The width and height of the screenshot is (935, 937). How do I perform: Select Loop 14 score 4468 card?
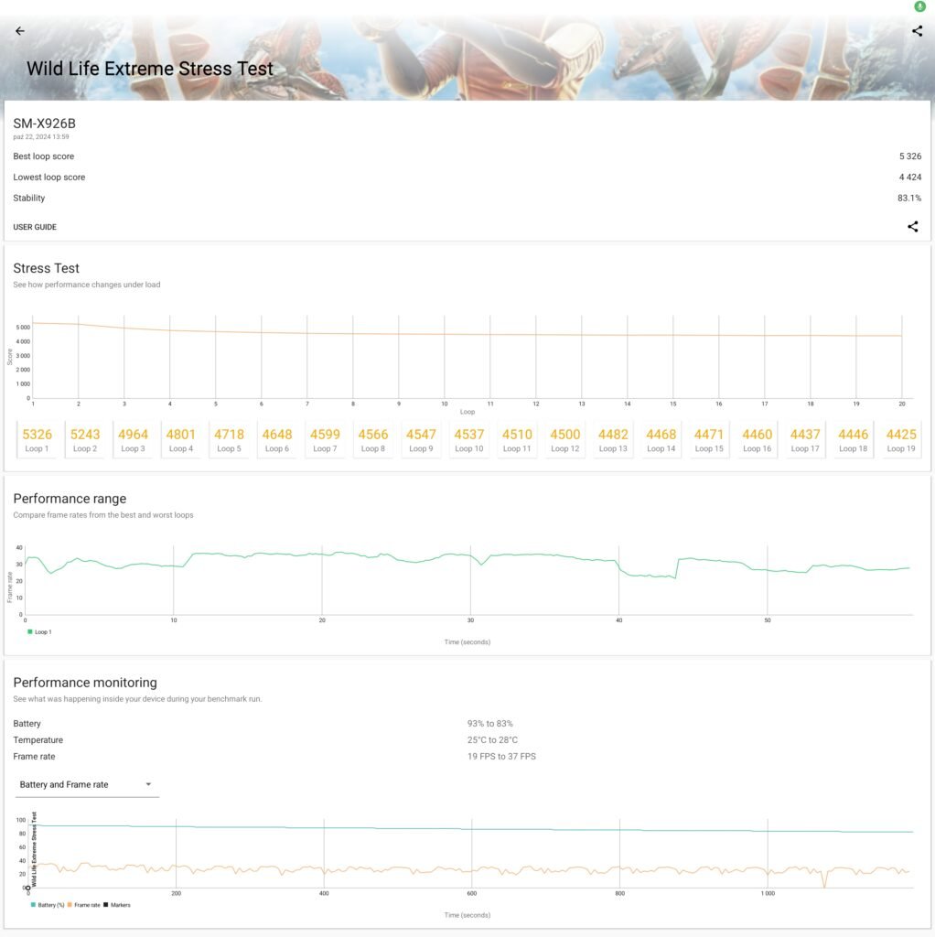click(x=661, y=440)
